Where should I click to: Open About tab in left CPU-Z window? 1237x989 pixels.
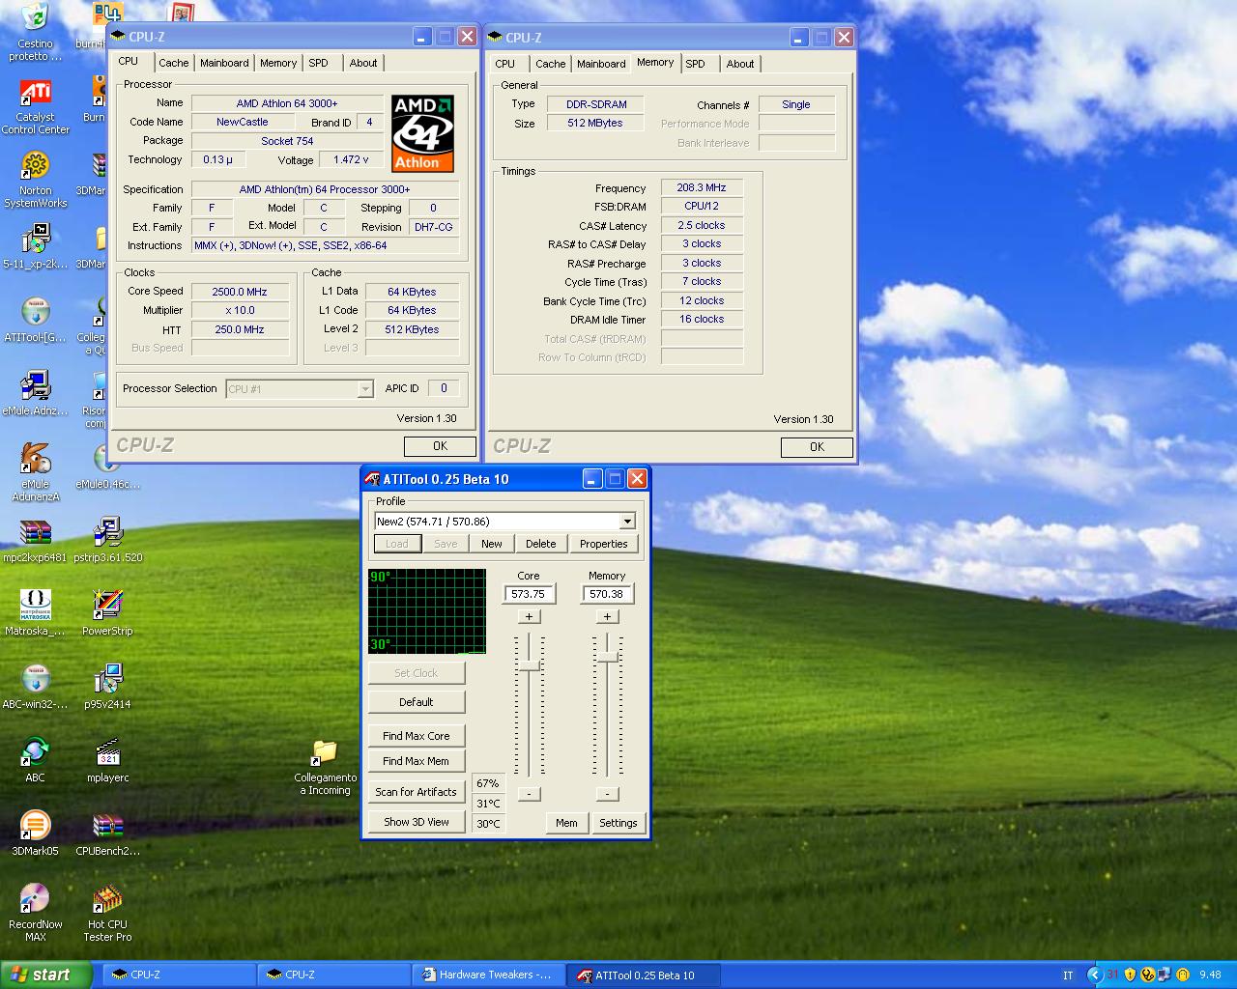[x=363, y=63]
